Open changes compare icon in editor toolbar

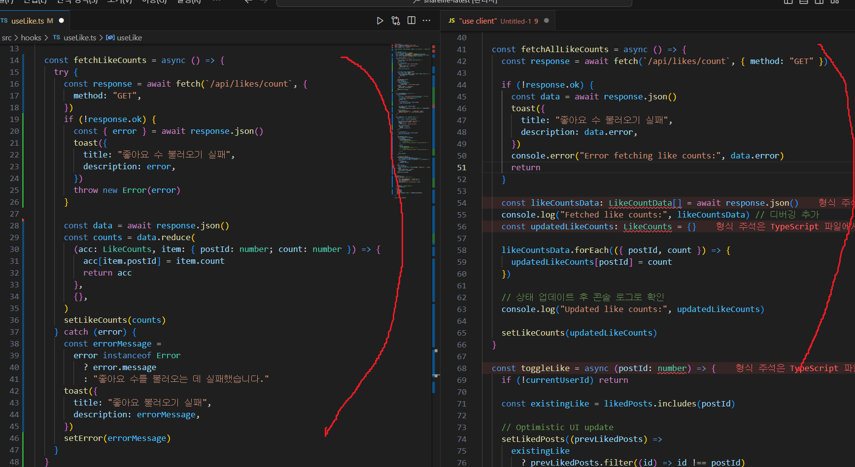coord(396,21)
